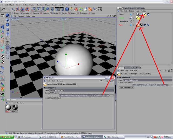Toggle the lock icon in floating Attributes window

coord(111,81)
